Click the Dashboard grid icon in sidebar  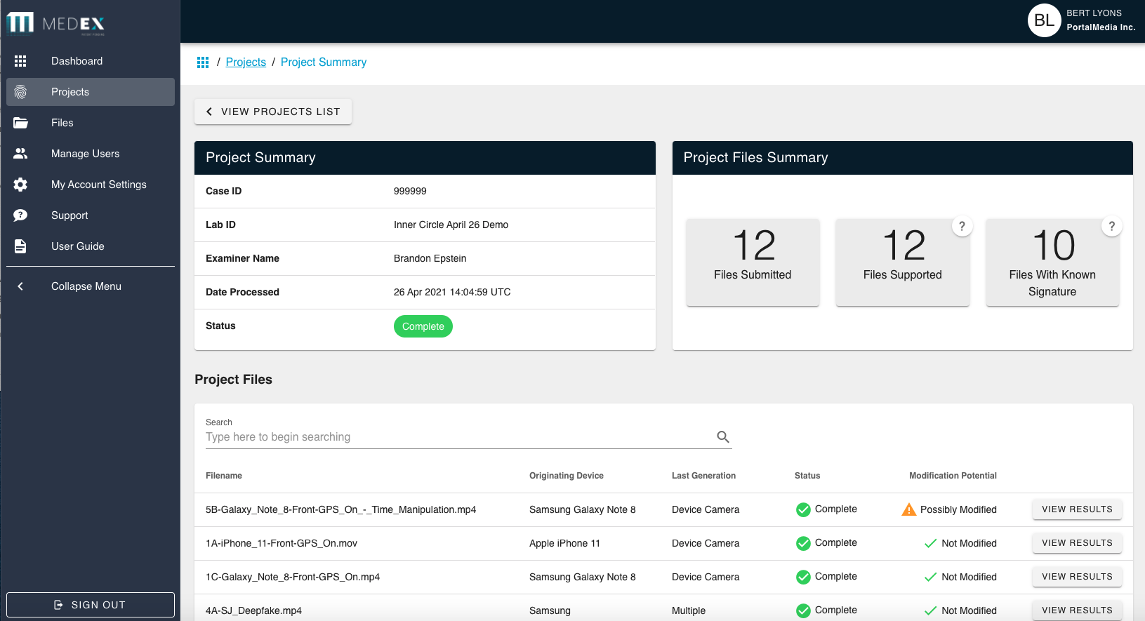click(x=20, y=61)
